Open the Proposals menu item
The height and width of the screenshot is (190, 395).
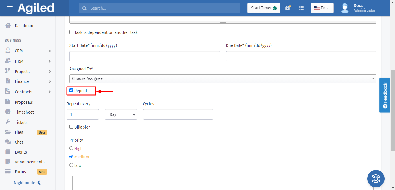[24, 102]
